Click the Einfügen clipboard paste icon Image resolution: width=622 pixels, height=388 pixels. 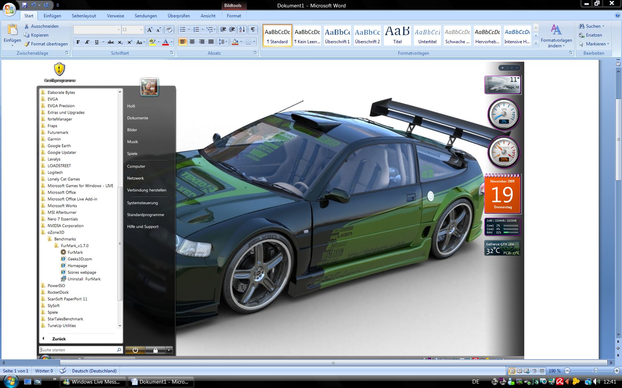pyautogui.click(x=12, y=30)
